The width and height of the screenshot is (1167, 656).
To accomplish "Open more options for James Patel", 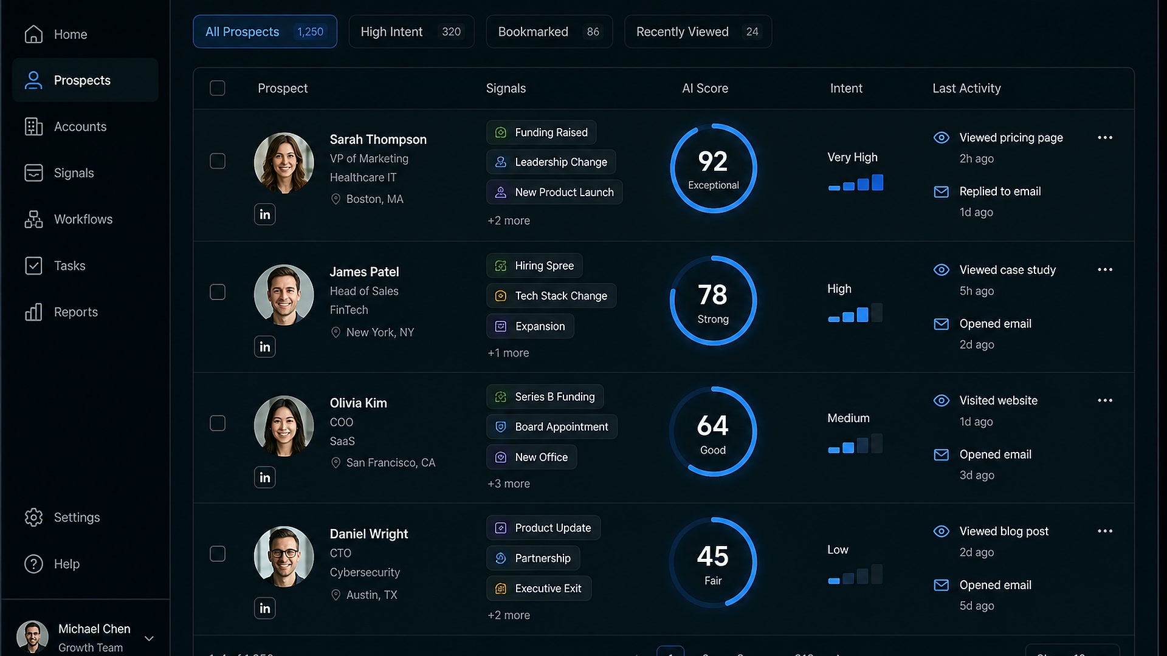I will click(x=1105, y=270).
